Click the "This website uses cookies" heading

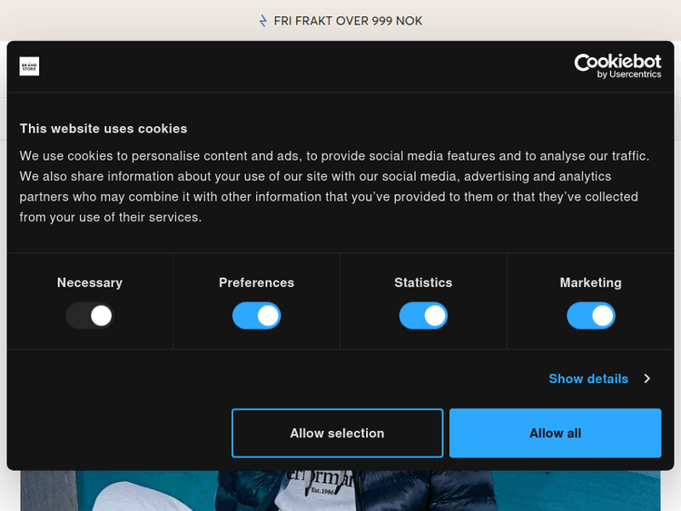click(x=104, y=129)
